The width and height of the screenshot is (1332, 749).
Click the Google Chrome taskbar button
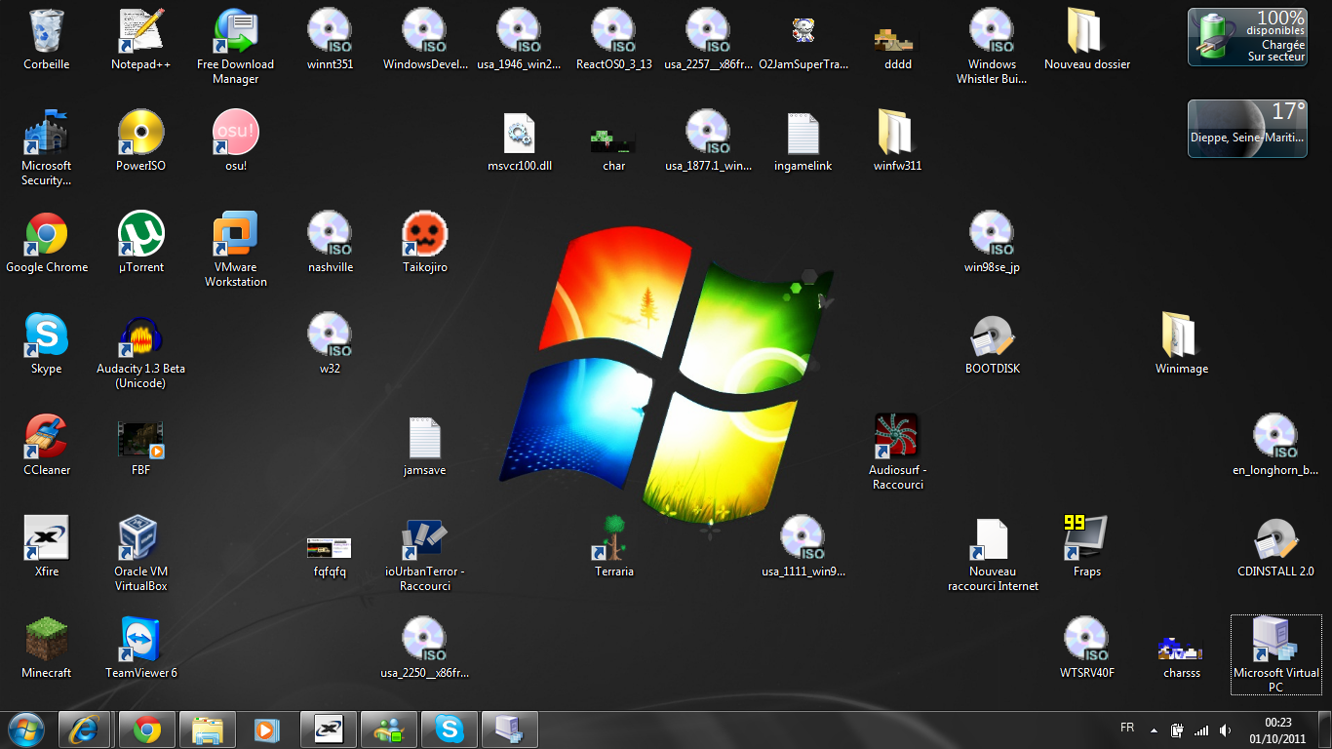pos(147,729)
